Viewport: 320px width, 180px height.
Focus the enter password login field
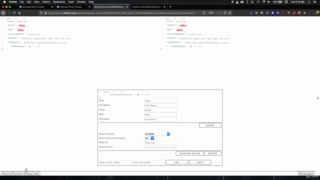coord(148,162)
